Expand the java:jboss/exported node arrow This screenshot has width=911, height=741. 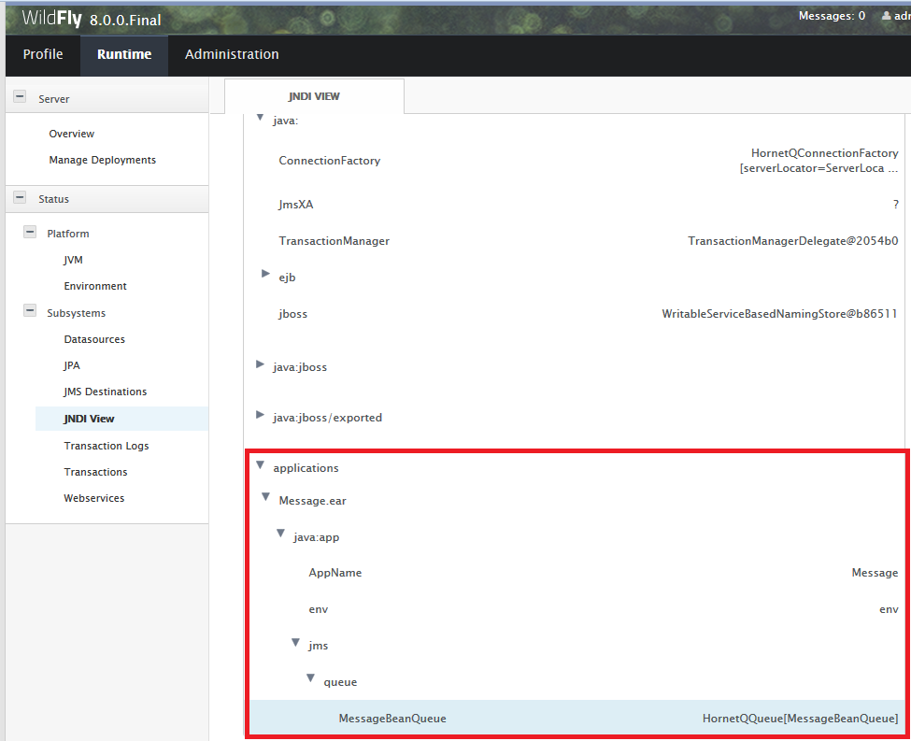click(x=261, y=414)
